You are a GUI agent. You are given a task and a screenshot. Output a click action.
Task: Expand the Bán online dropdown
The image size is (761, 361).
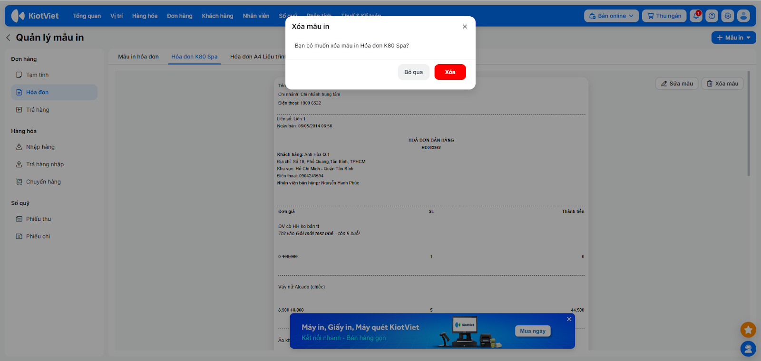point(612,16)
